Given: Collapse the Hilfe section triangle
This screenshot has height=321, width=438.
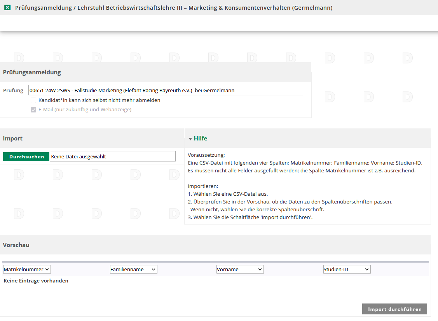Looking at the screenshot, I should pos(190,139).
